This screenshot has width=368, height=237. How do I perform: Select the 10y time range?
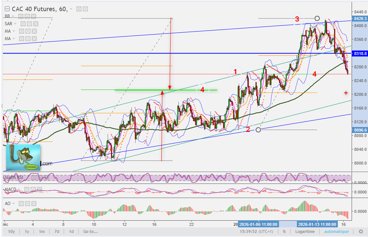pyautogui.click(x=12, y=231)
